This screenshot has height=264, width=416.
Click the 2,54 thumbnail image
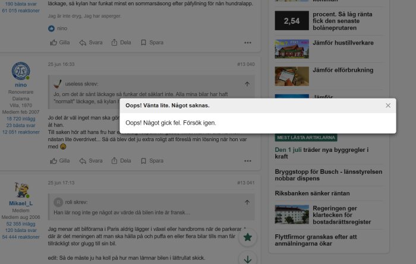(x=292, y=20)
